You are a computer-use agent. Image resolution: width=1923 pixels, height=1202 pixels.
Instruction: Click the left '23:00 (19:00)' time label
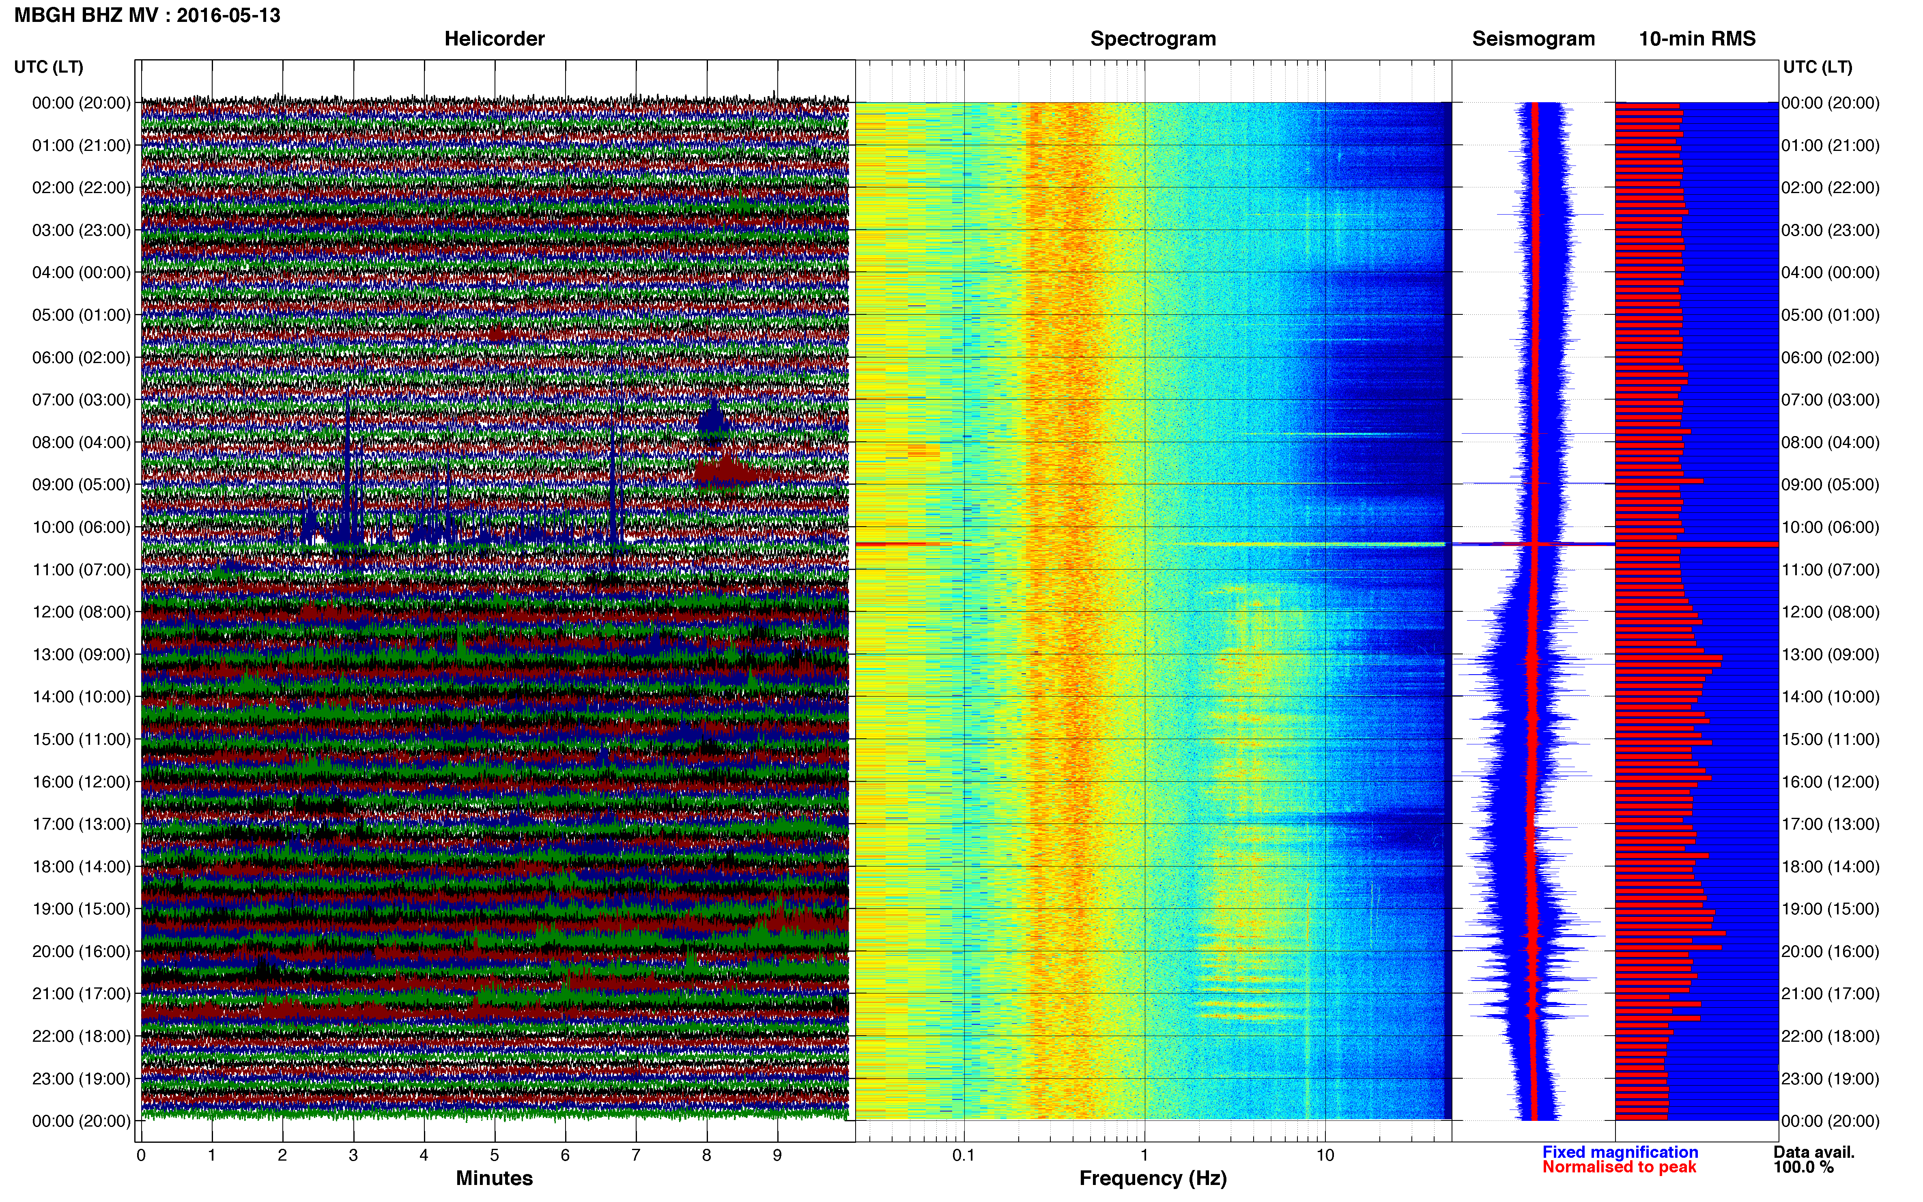(x=81, y=1079)
